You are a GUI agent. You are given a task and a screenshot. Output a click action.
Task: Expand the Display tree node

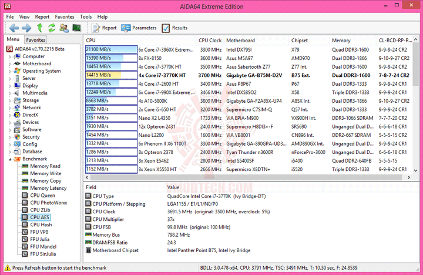coord(10,86)
